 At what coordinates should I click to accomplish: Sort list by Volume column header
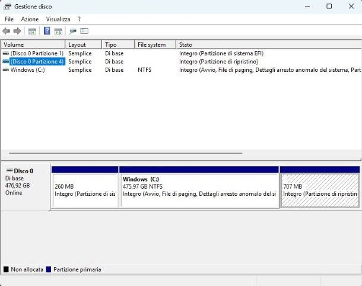tap(33, 45)
